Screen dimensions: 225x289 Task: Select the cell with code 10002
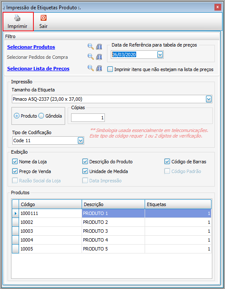coord(50,222)
